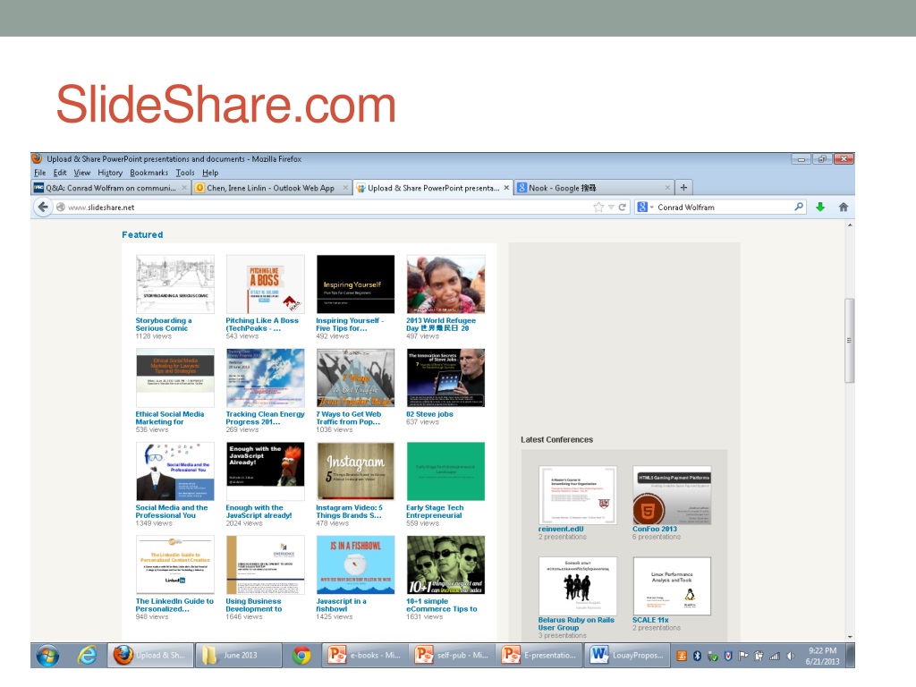Viewport: 916px width, 687px height.
Task: Click scrollbar down arrow in browser
Action: [850, 637]
